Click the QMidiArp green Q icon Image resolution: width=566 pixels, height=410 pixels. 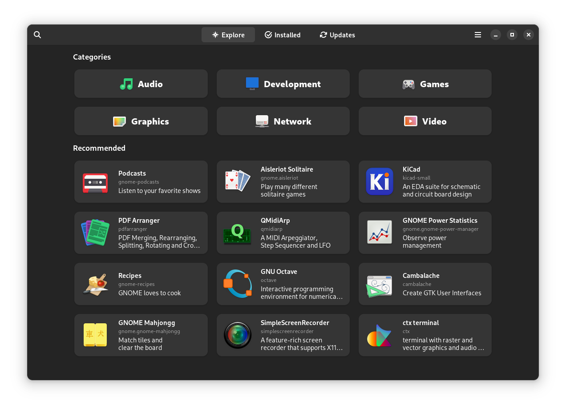237,233
